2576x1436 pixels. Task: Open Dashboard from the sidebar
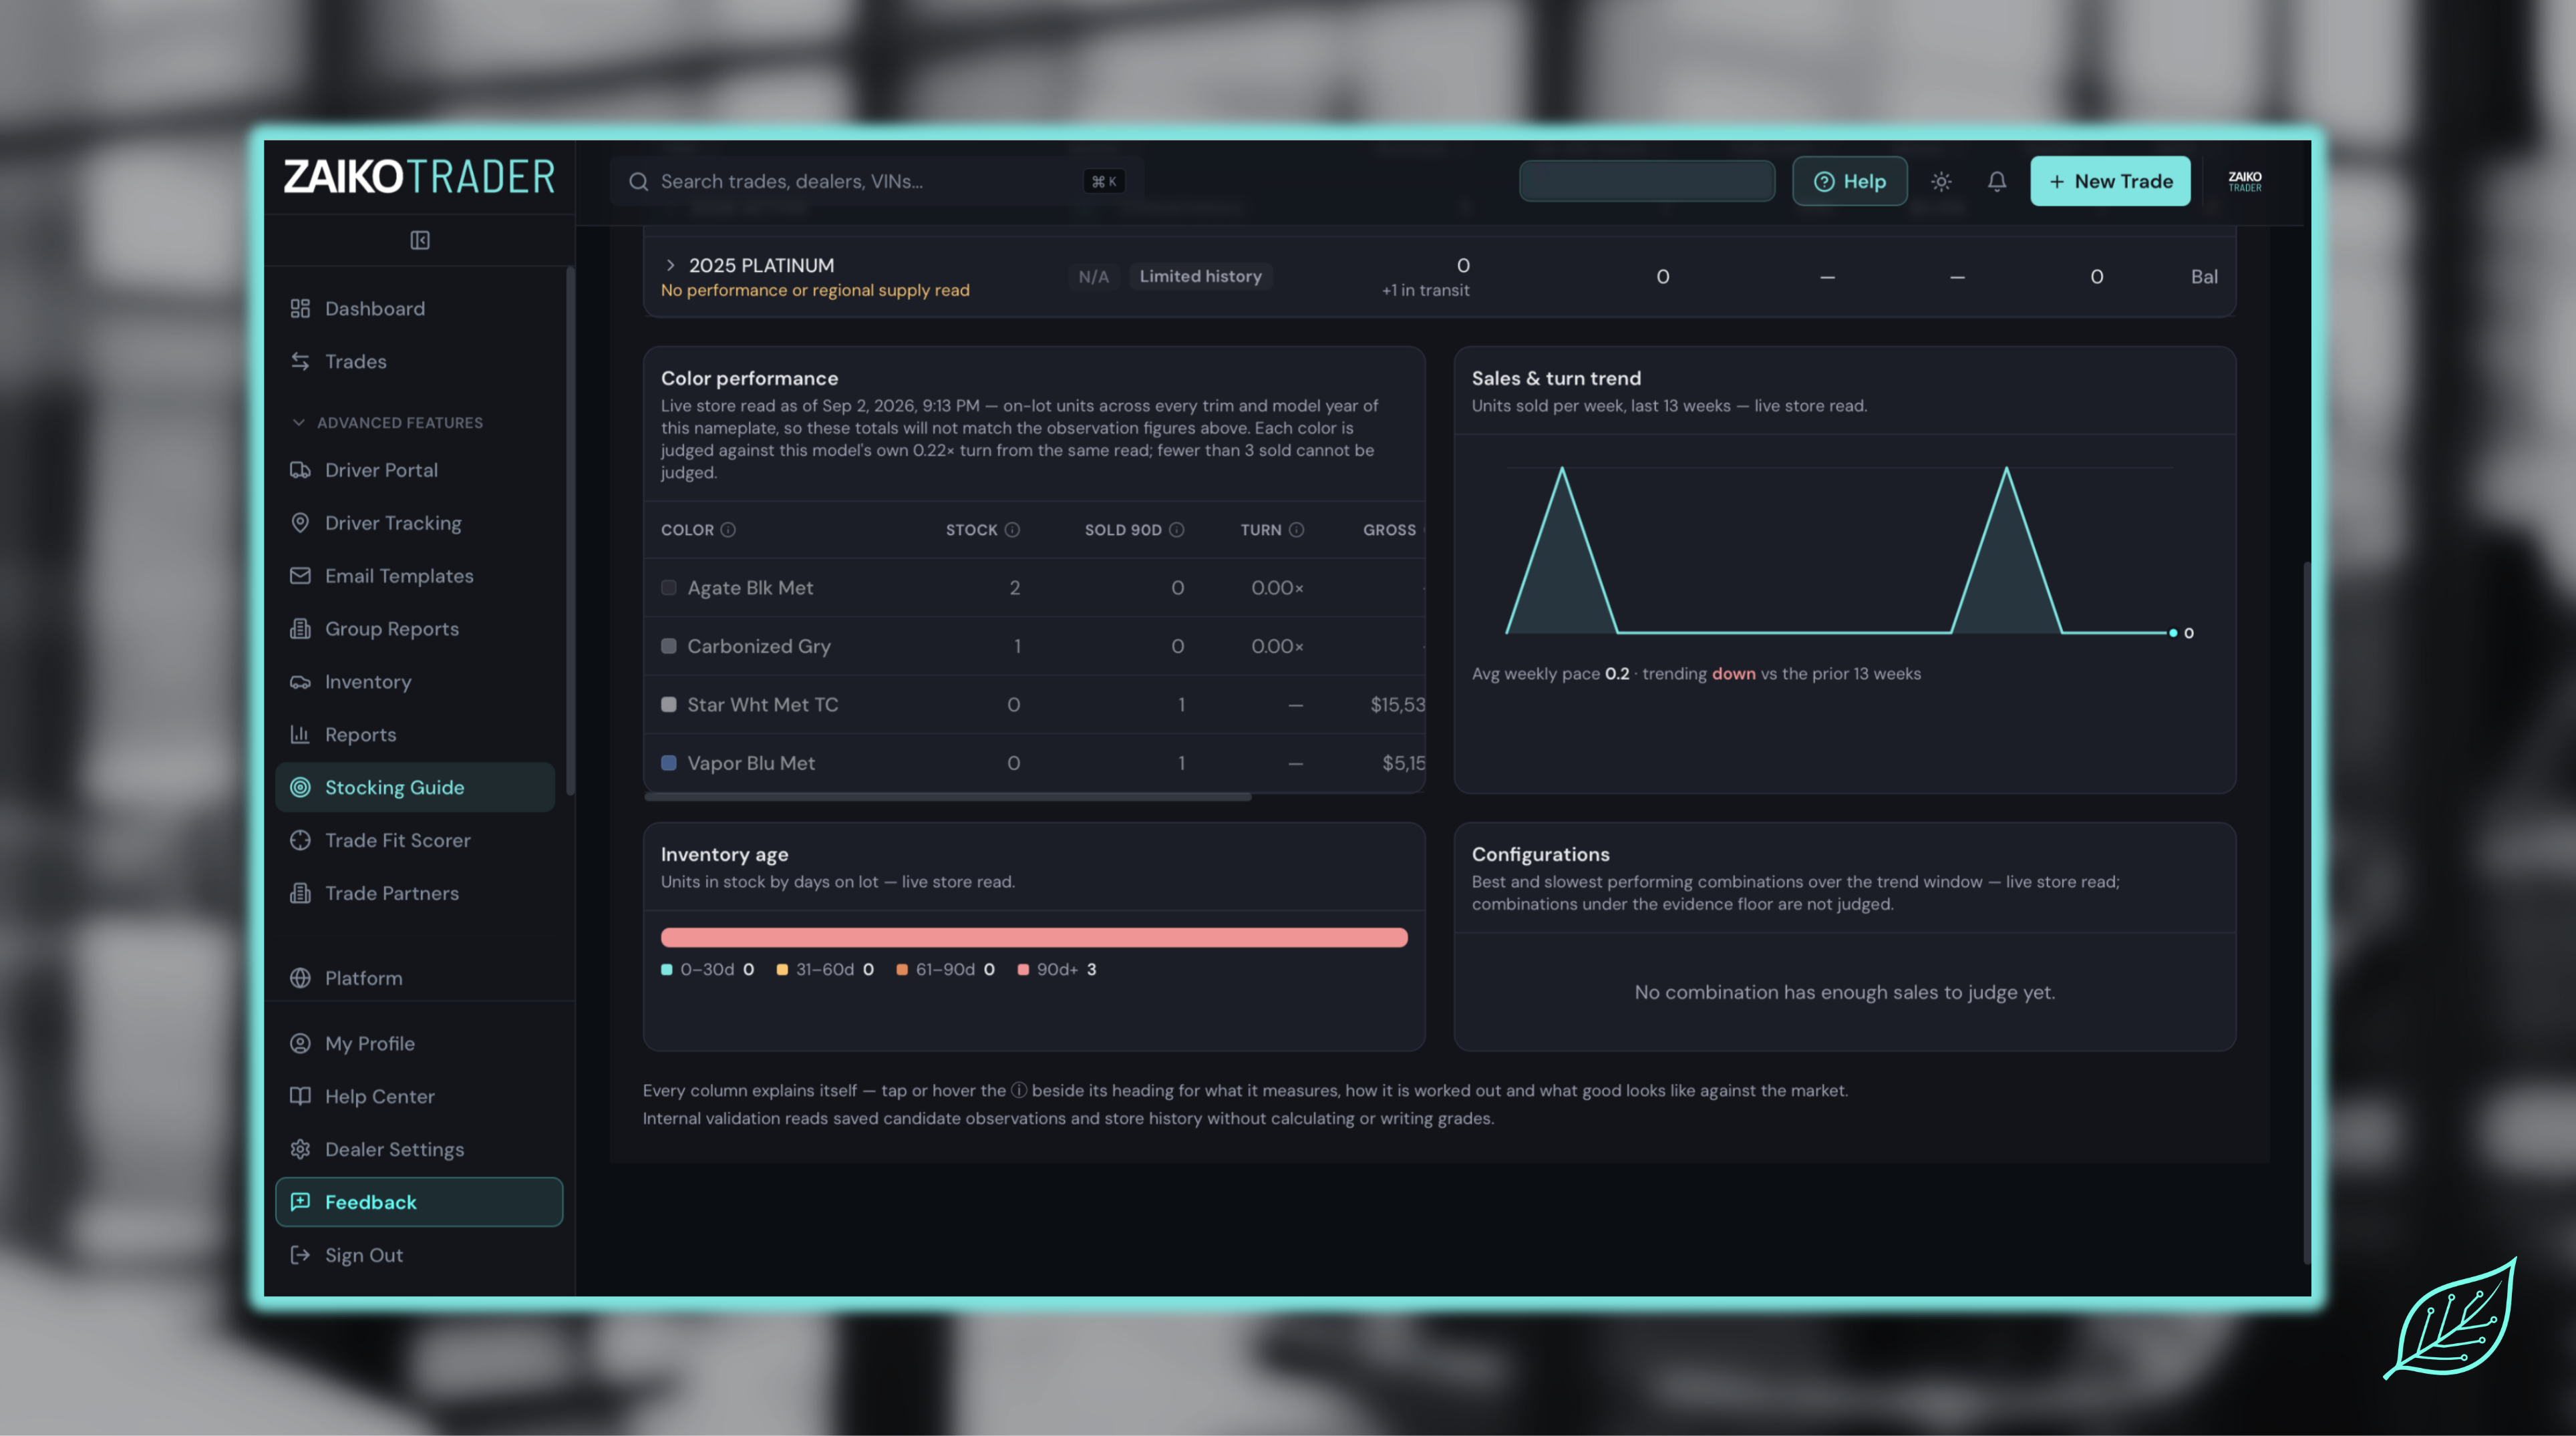tap(415, 309)
